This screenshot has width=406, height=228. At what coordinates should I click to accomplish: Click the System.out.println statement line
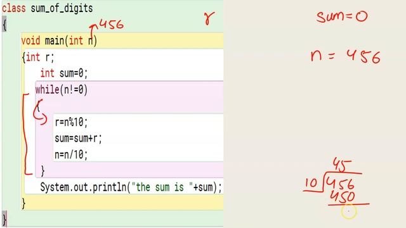coord(131,187)
